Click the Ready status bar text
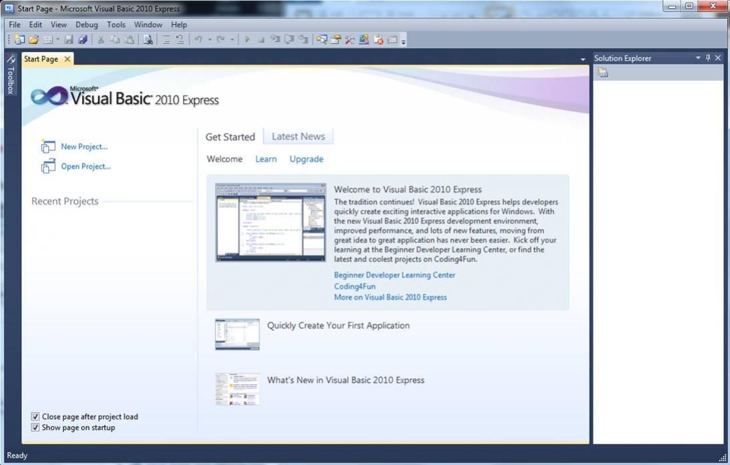Screen dimensions: 730x465 click(x=17, y=456)
